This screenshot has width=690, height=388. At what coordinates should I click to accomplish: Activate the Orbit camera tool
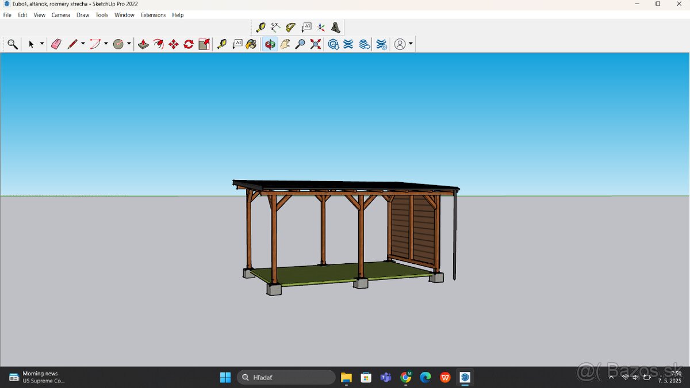coord(270,44)
